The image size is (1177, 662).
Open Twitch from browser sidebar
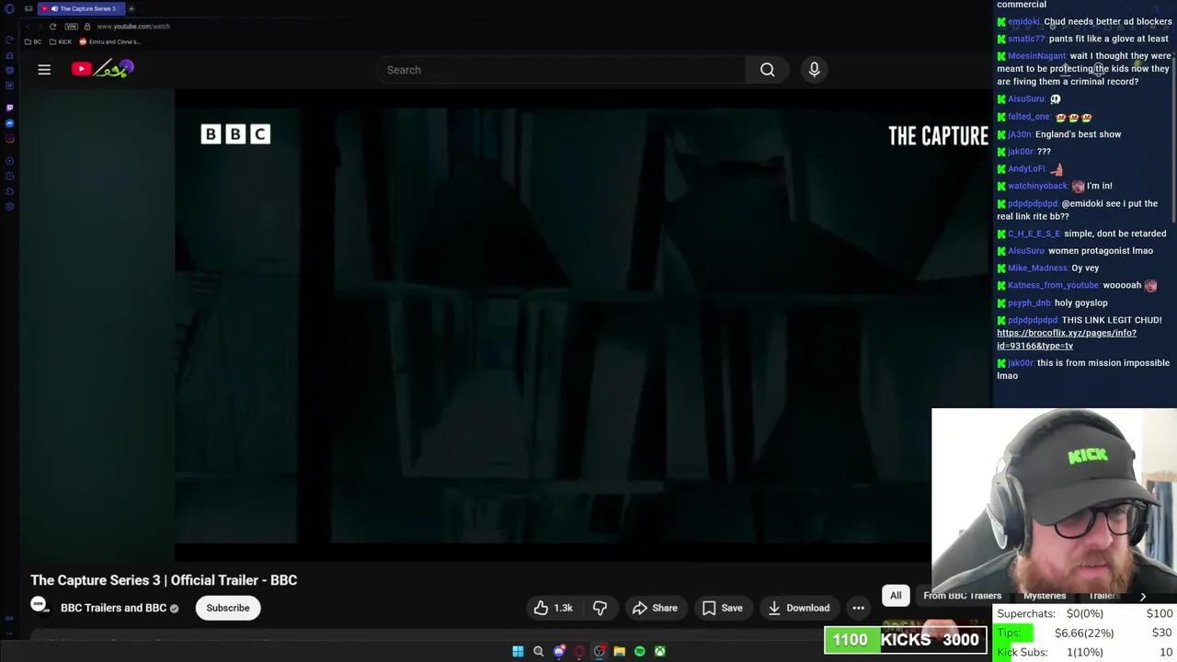click(9, 108)
